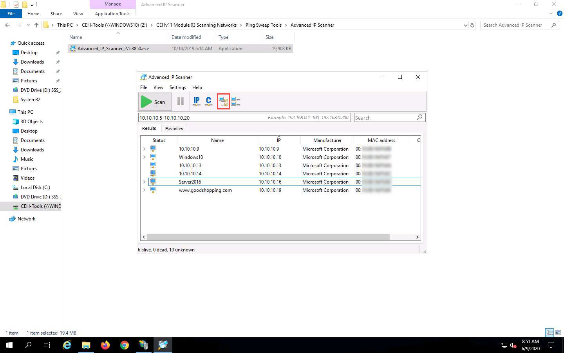Click the magnifier icon in scanner search
Viewport: 564px width, 353px height.
click(419, 117)
